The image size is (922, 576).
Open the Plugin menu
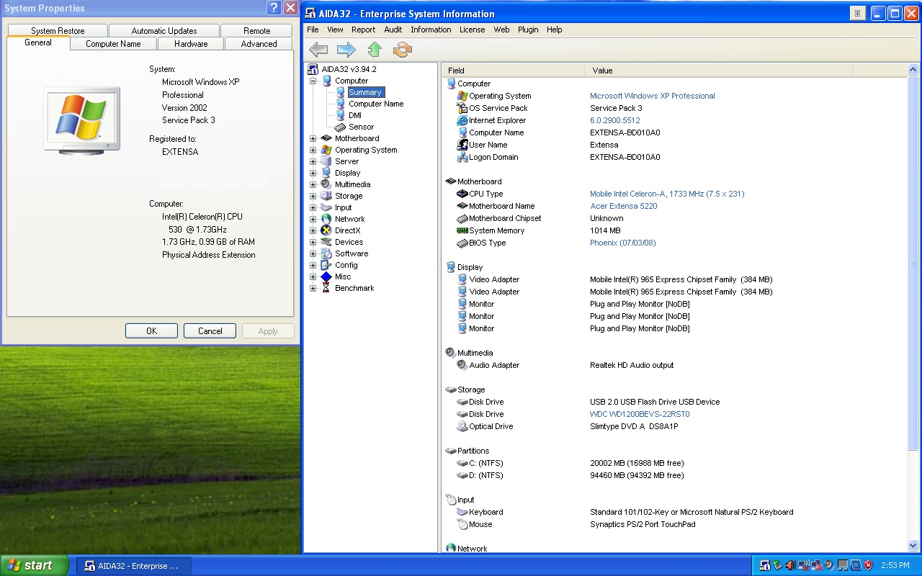[x=528, y=30]
